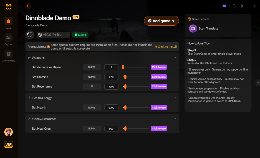This screenshot has width=260, height=158.
Task: Click the Weapons category gun icon
Action: click(x=29, y=58)
